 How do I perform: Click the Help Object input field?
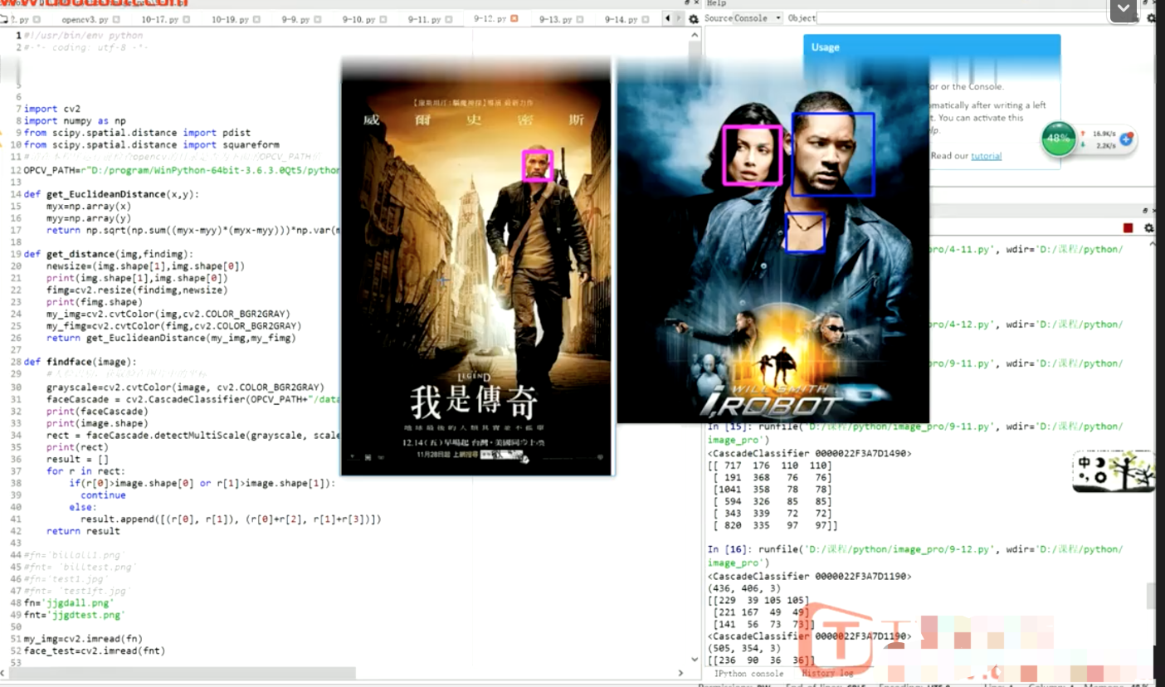click(x=971, y=17)
